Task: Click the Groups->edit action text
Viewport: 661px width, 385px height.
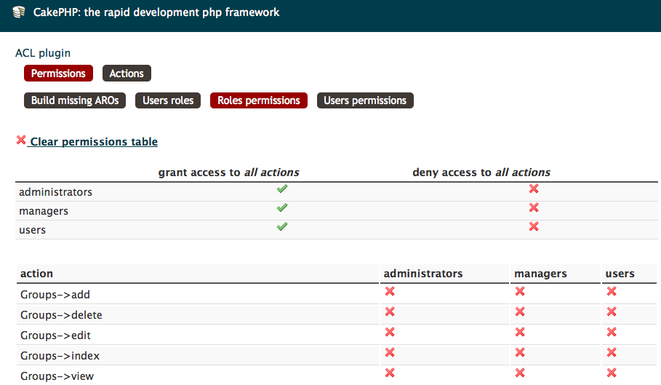Action: click(x=55, y=336)
